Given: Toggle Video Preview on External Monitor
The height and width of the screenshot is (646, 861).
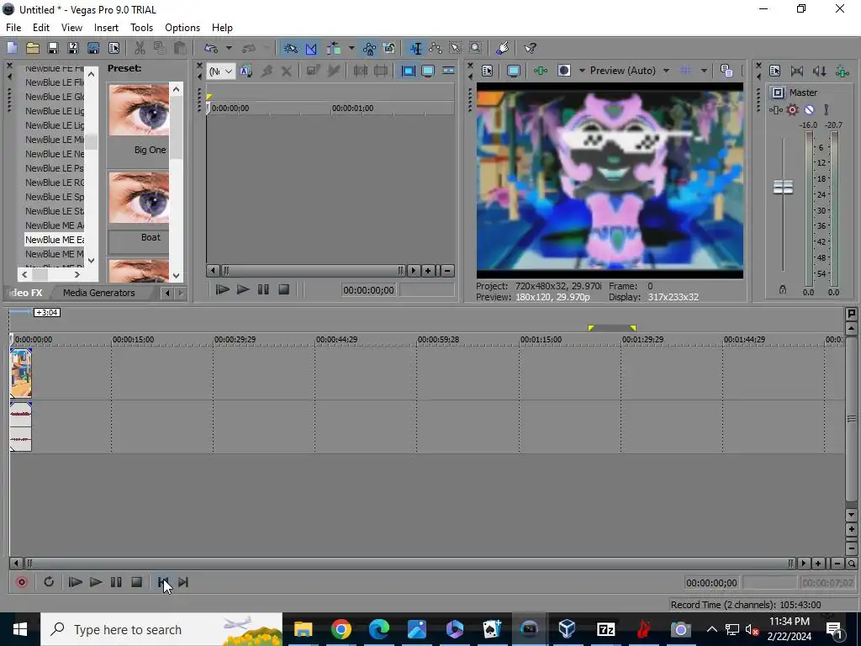Looking at the screenshot, I should click(x=514, y=71).
